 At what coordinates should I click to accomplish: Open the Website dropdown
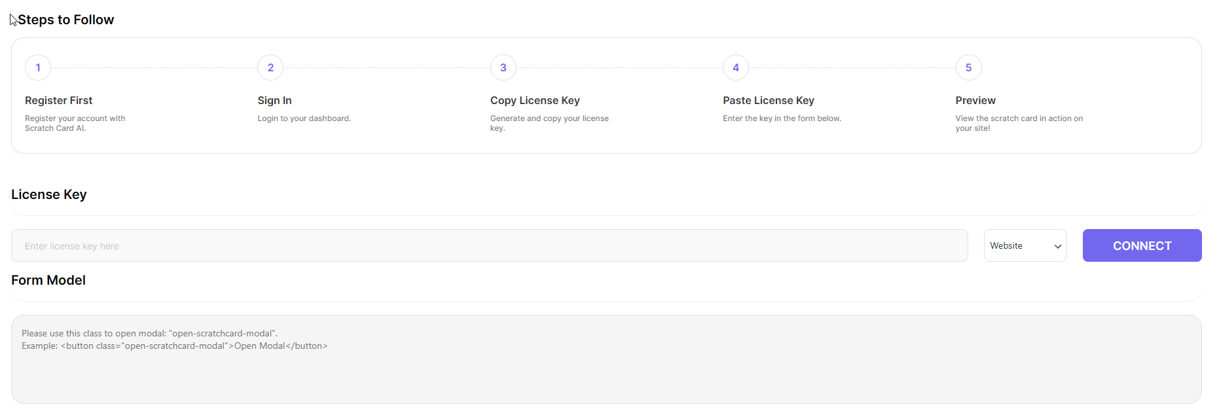click(x=1025, y=245)
